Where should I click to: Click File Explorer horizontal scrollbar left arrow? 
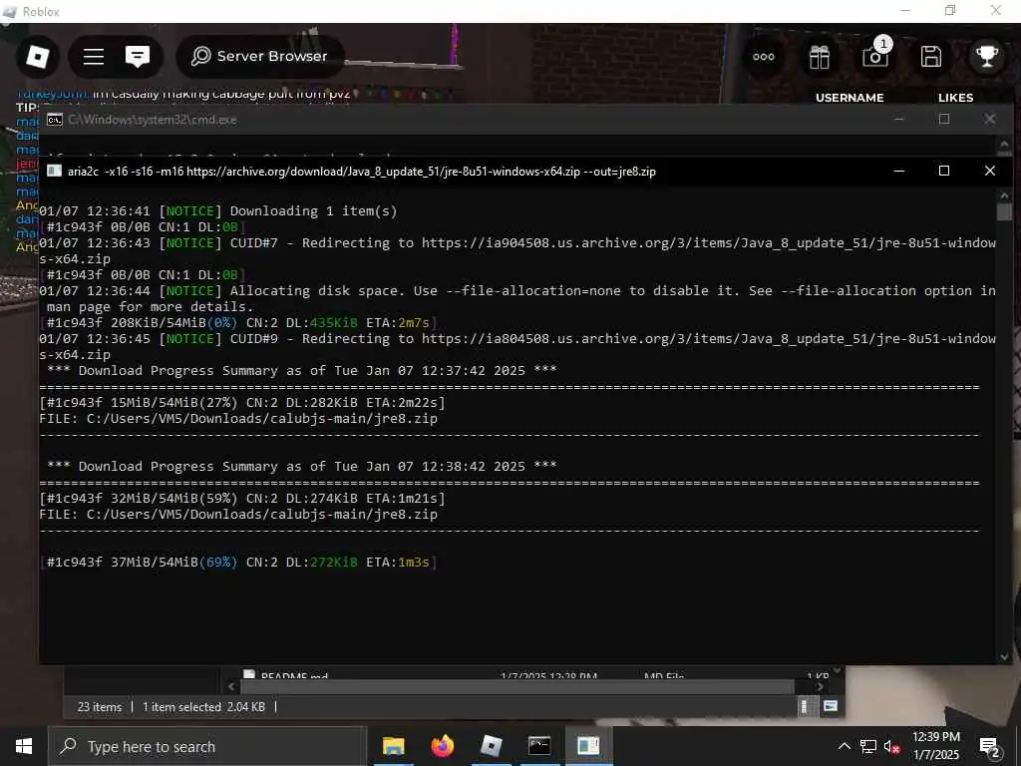(231, 686)
